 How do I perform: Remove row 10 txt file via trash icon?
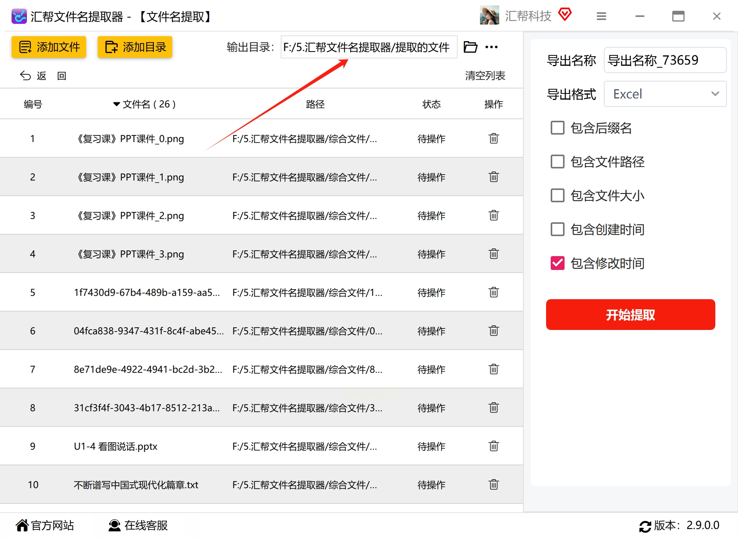[x=494, y=485]
